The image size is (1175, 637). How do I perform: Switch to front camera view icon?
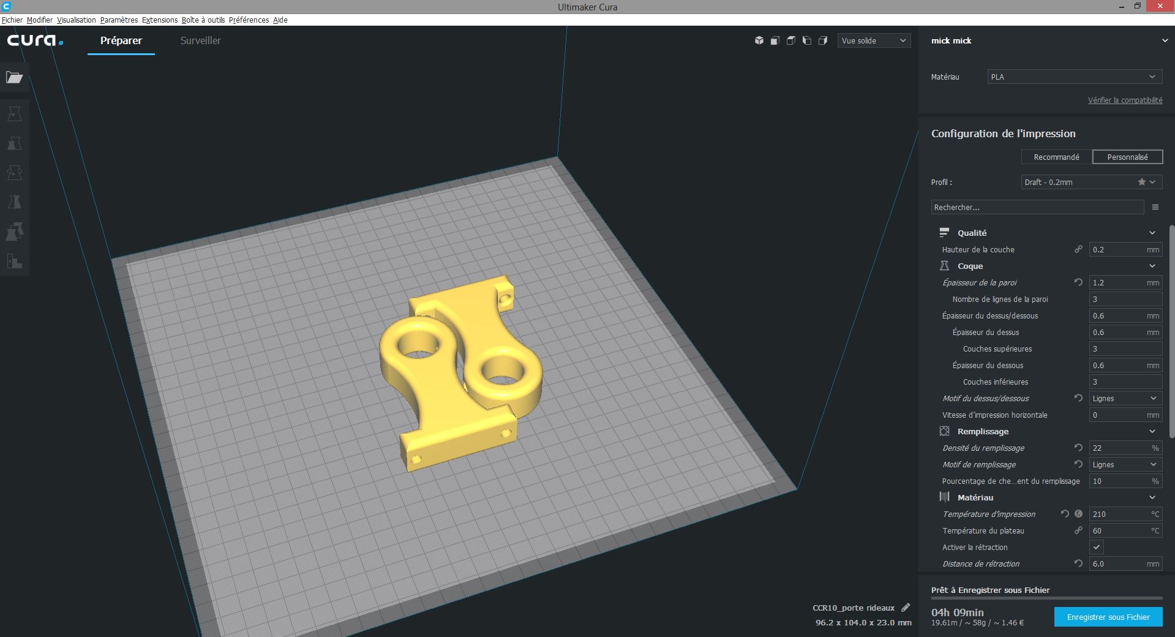coord(775,40)
